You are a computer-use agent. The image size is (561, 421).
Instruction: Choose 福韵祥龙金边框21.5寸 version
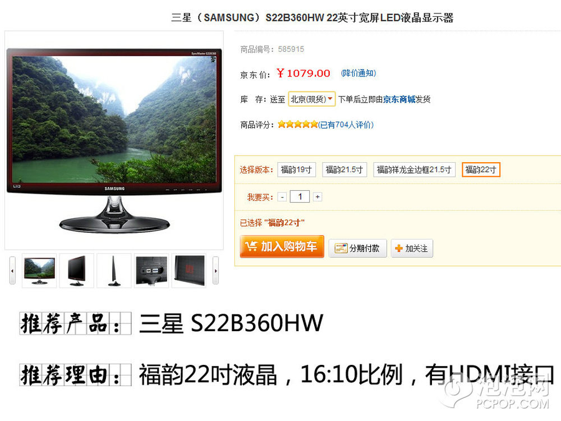(x=414, y=170)
